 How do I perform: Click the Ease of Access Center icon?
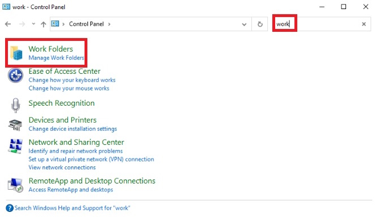15,76
